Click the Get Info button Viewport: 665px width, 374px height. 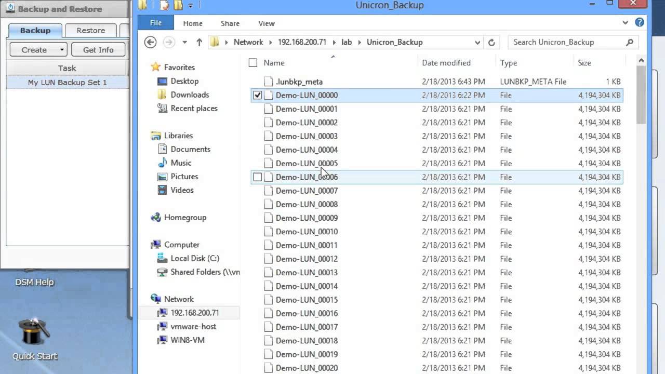(x=98, y=50)
